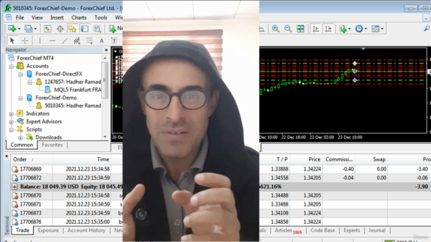Select the Equidistant Channel tool
431x242 pixels.
pyautogui.click(x=77, y=41)
